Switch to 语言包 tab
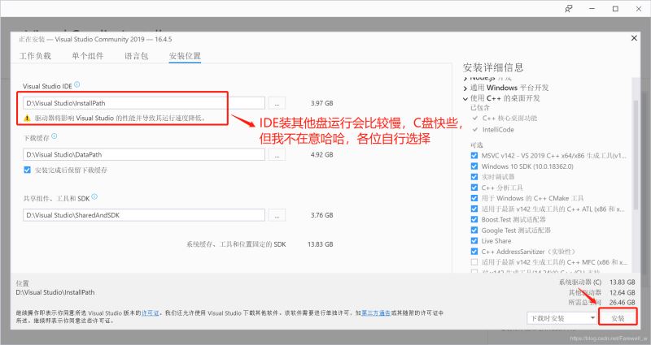651x345 pixels. click(136, 56)
